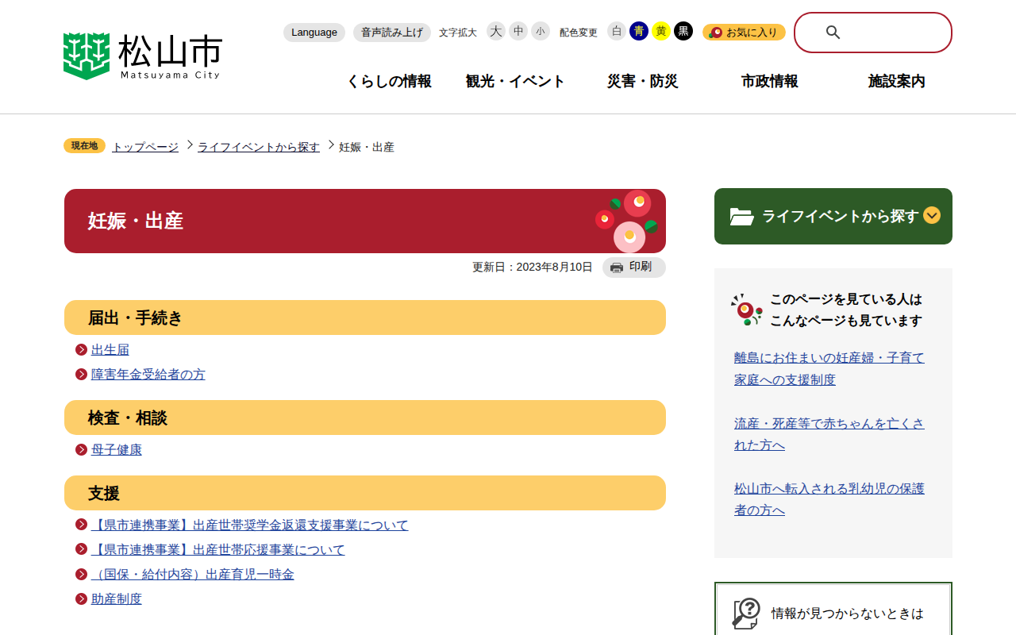Open the 障害年金受給者の方 link
Viewport: 1016px width, 635px height.
[x=148, y=375]
